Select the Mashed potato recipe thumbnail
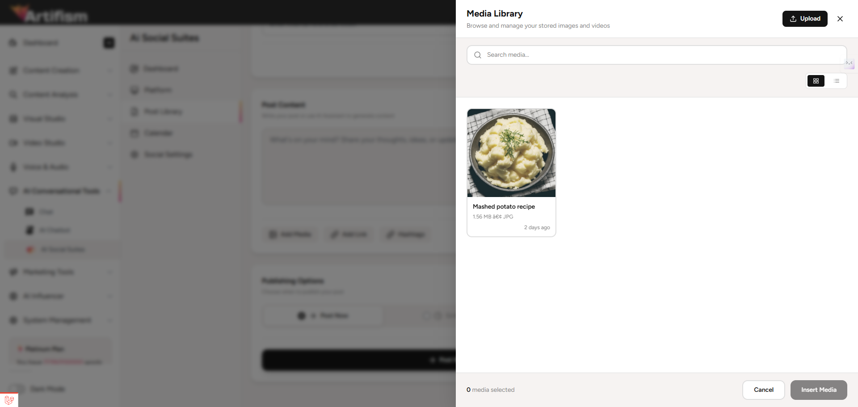 pos(511,153)
